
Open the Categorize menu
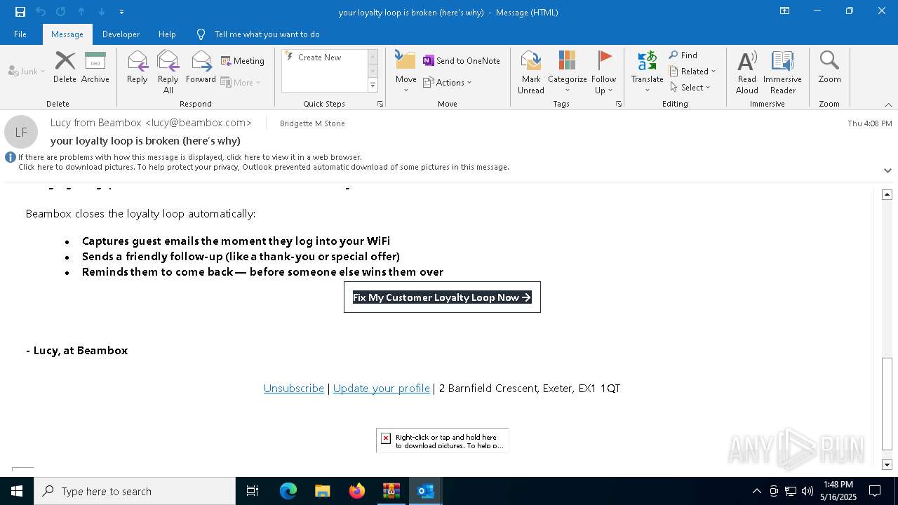coord(568,72)
